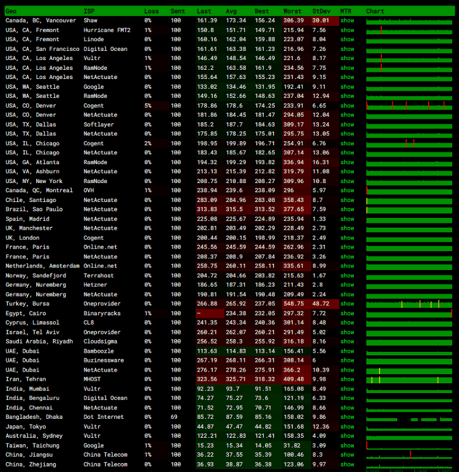Select the 5% loss value for Denver
Image resolution: width=459 pixels, height=472 pixels.
pyautogui.click(x=147, y=106)
